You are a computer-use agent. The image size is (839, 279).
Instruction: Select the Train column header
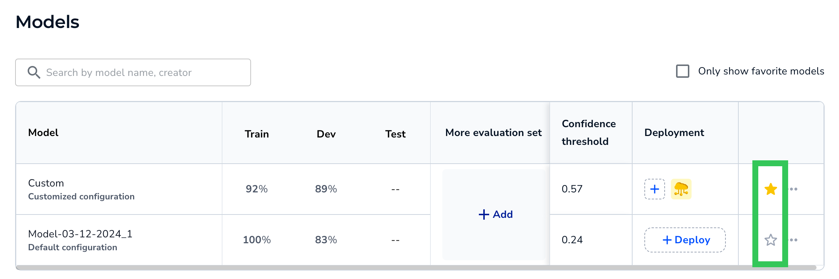point(257,134)
